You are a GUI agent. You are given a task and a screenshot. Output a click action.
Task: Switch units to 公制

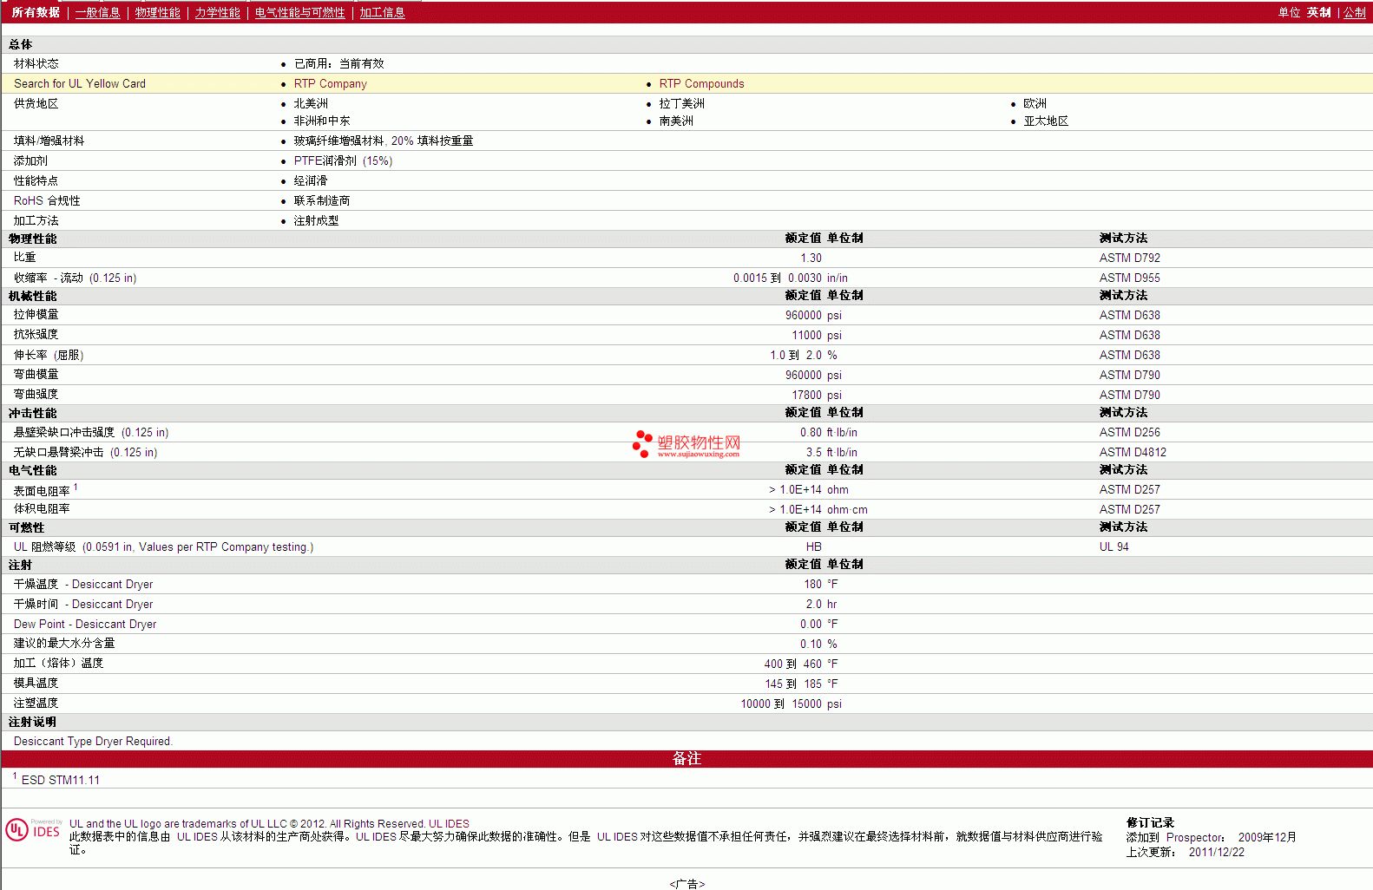click(x=1354, y=12)
